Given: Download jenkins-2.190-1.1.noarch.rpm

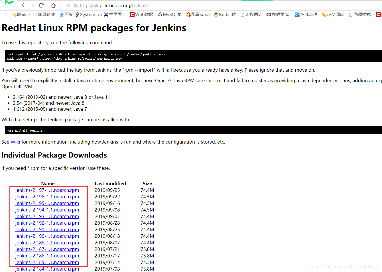Looking at the screenshot, I should pyautogui.click(x=47, y=236).
